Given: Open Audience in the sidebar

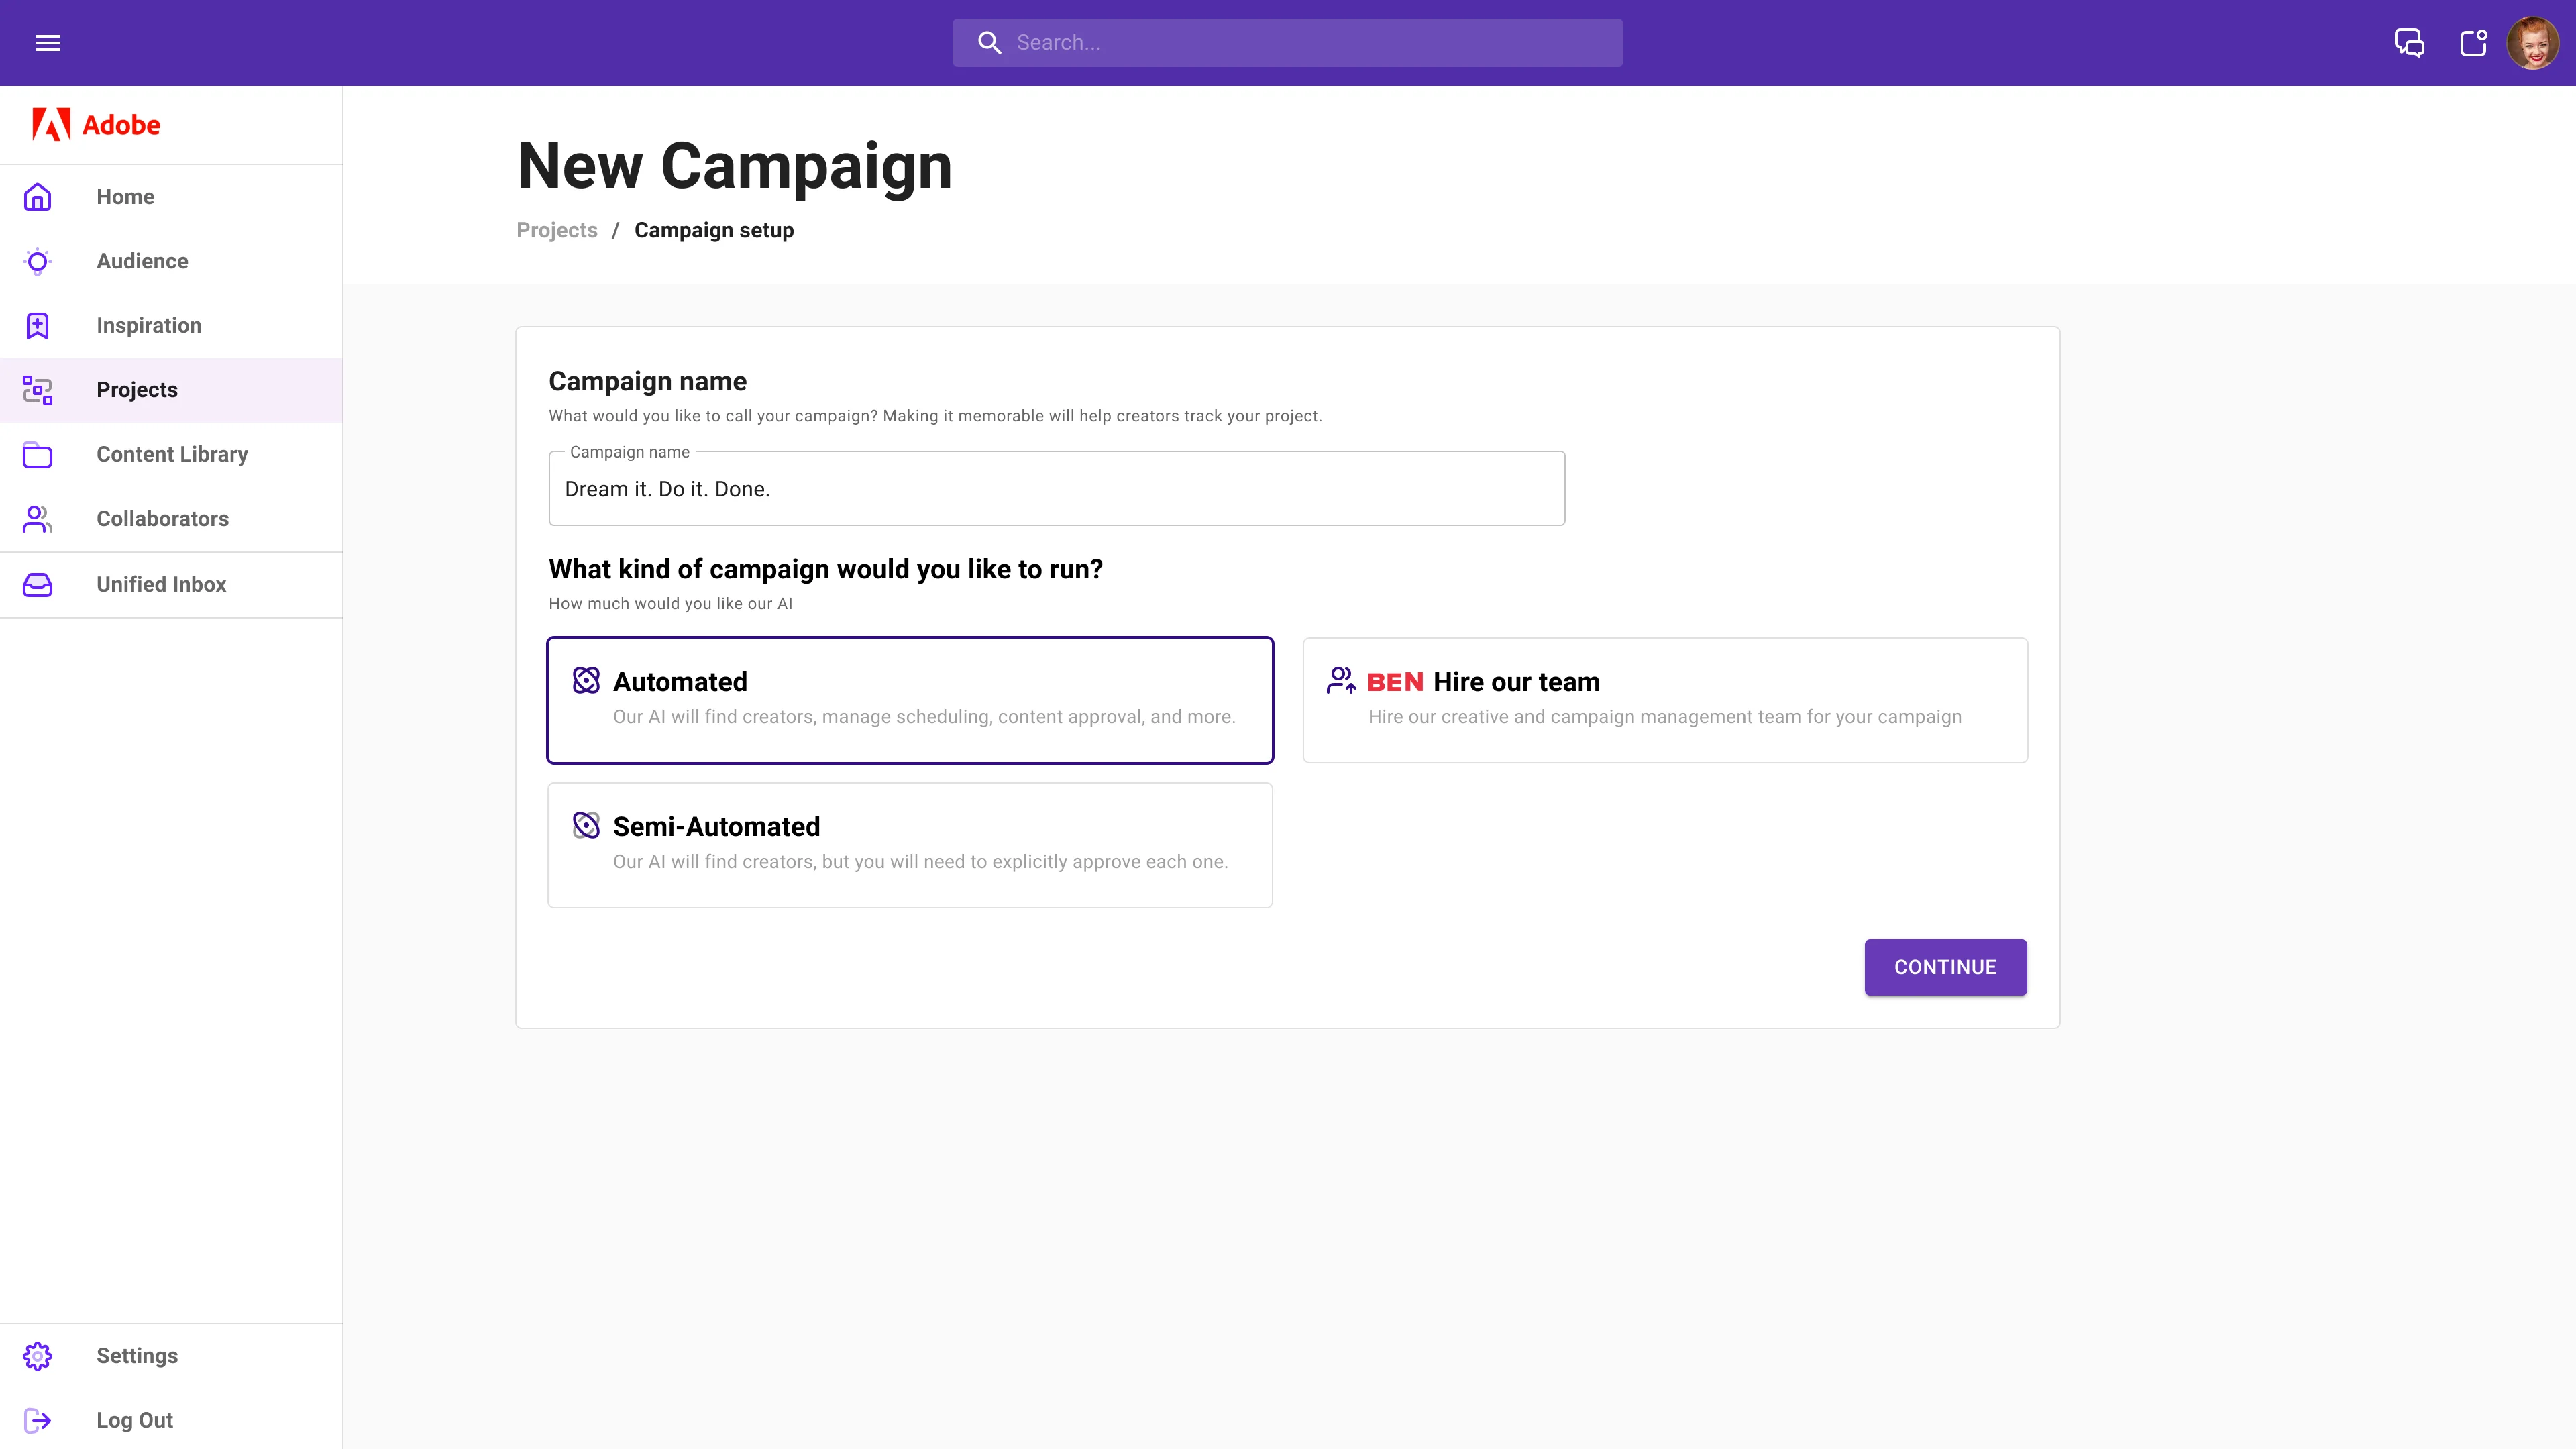Looking at the screenshot, I should 171,261.
